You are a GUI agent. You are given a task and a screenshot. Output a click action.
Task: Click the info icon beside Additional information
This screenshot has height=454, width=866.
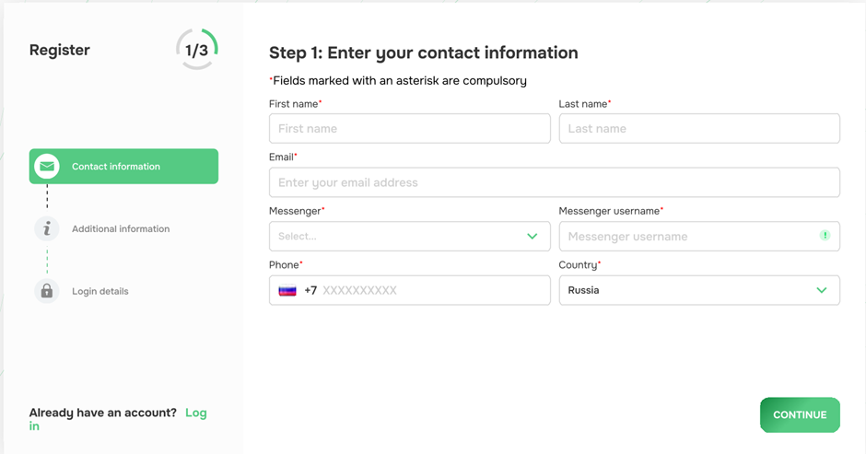pyautogui.click(x=47, y=228)
